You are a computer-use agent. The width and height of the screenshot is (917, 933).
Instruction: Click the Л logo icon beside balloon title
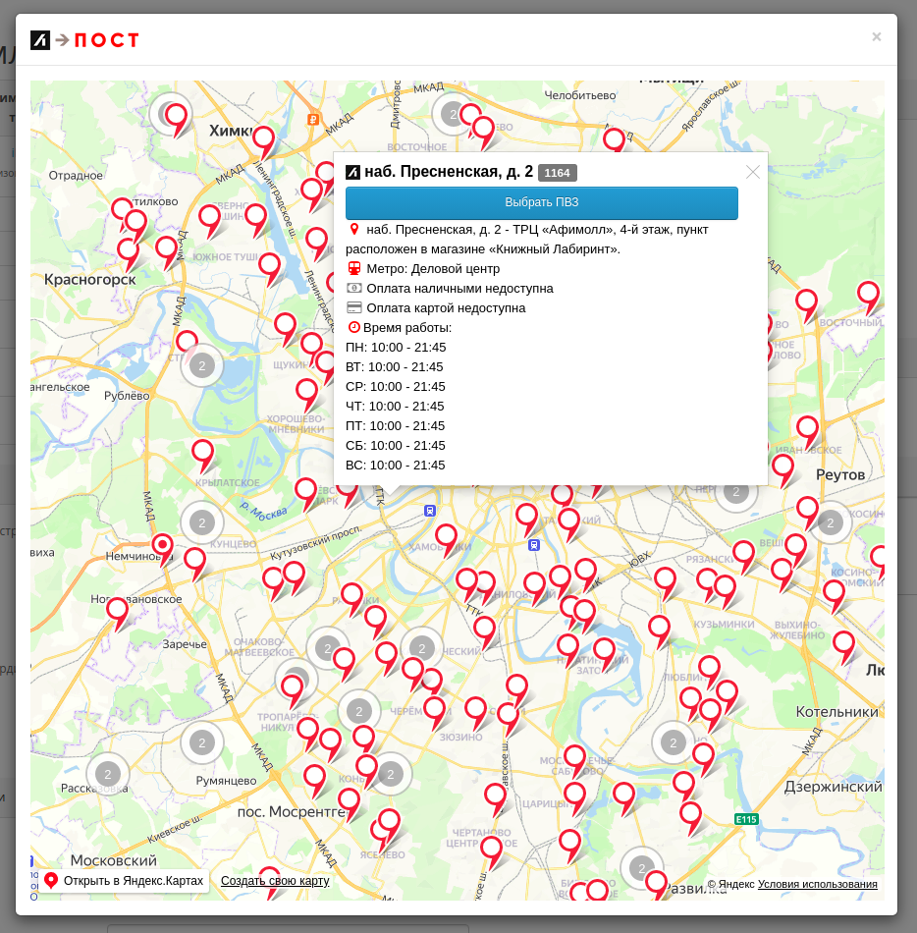[x=352, y=173]
